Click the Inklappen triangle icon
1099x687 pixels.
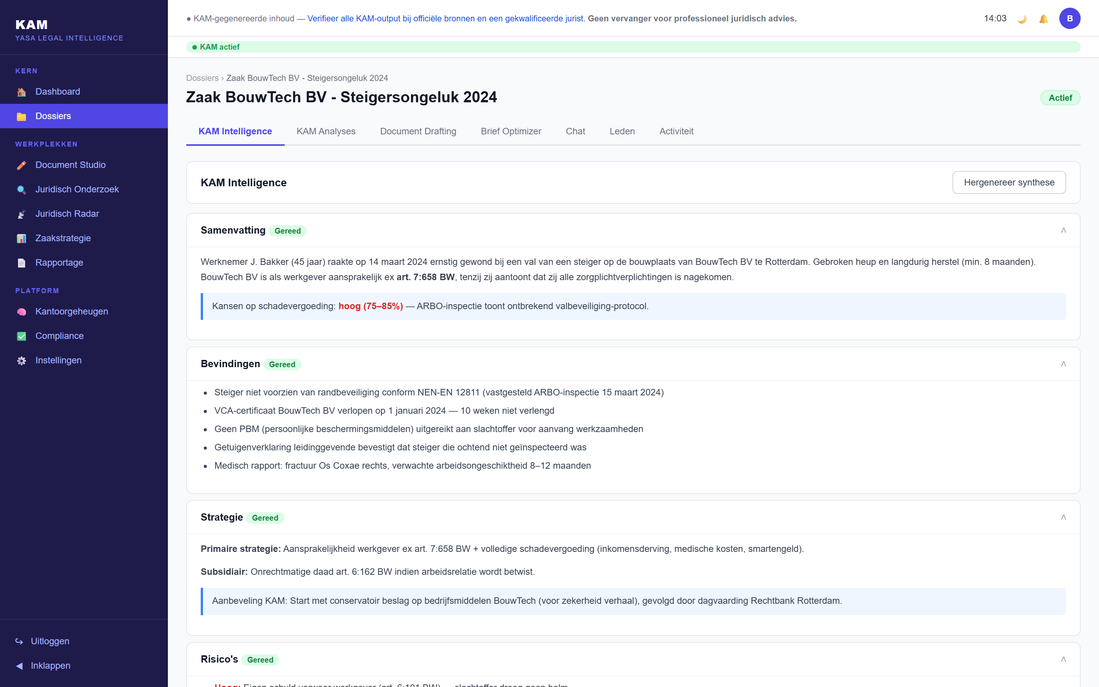tap(19, 666)
